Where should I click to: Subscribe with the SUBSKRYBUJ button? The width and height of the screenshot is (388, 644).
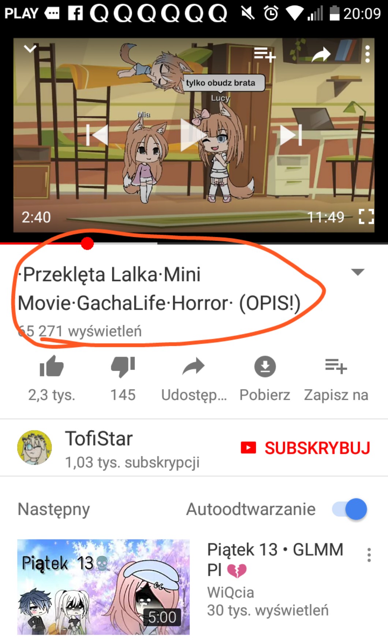click(x=305, y=448)
